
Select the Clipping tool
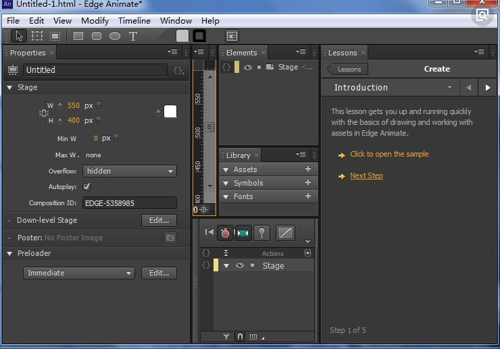(55, 36)
